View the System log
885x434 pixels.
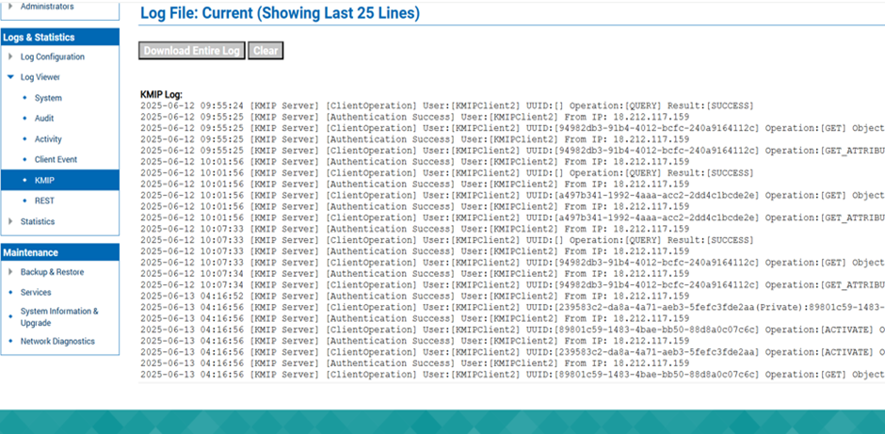(x=48, y=98)
